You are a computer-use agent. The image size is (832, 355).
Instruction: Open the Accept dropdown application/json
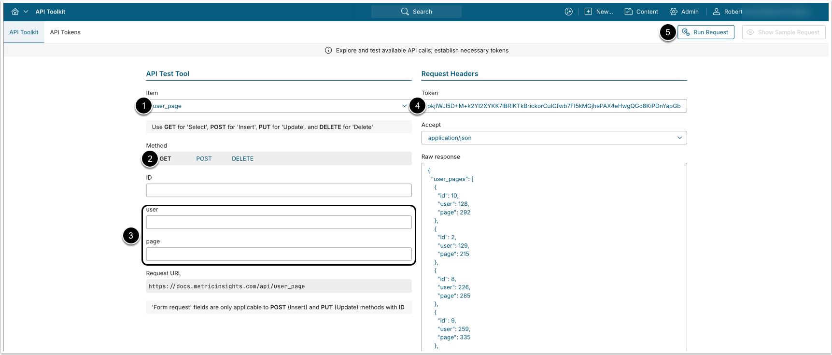point(554,138)
